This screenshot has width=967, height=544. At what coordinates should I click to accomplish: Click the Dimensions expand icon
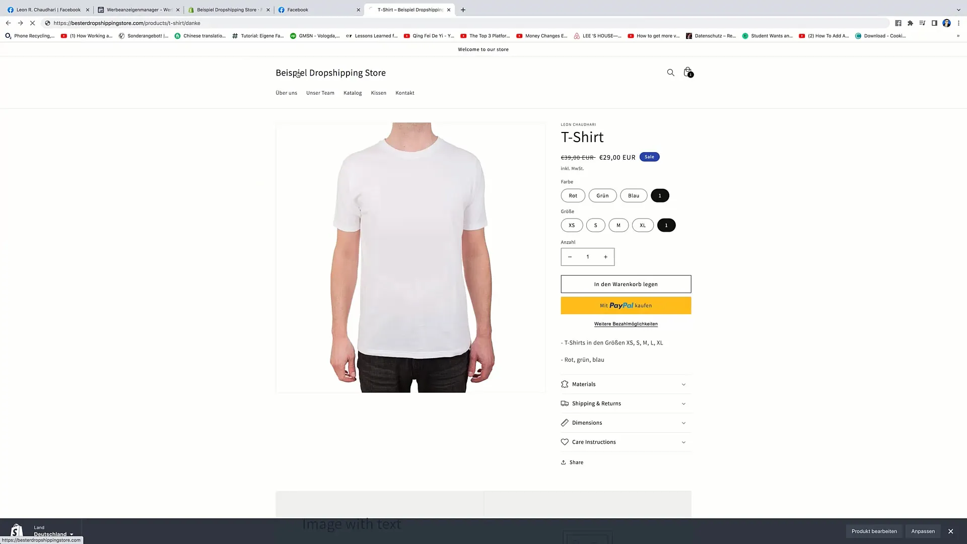683,423
